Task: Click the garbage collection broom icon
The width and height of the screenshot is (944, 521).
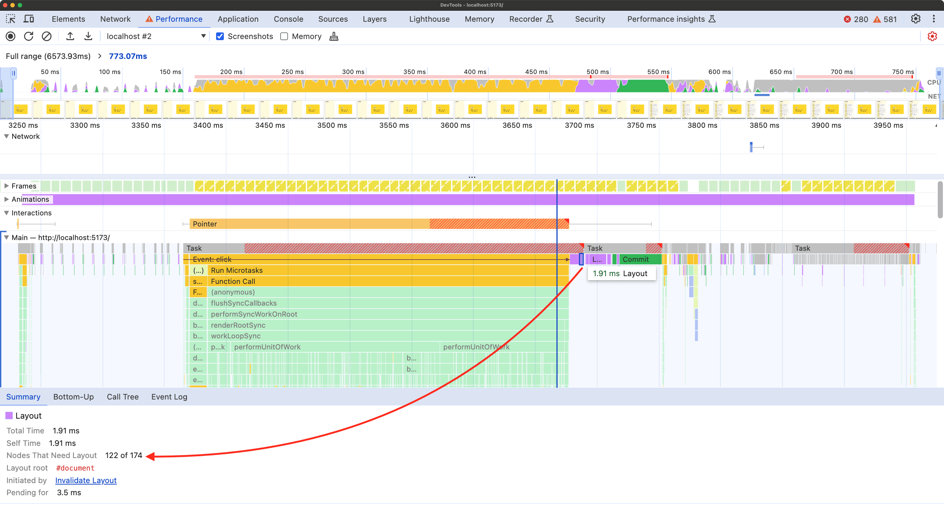Action: (333, 36)
